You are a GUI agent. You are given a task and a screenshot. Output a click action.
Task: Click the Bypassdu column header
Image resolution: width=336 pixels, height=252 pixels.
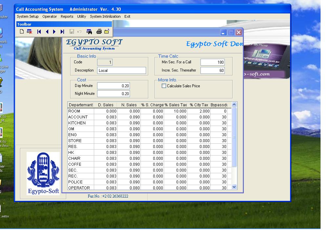coord(219,105)
